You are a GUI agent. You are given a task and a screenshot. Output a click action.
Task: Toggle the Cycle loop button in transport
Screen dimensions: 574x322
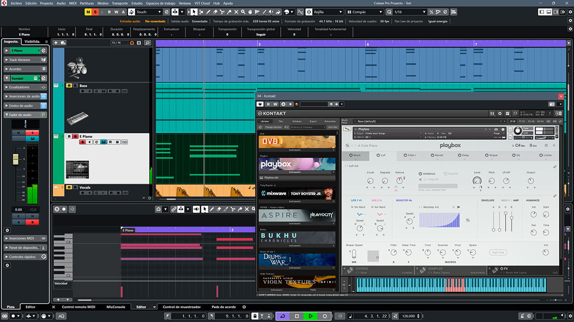(283, 316)
